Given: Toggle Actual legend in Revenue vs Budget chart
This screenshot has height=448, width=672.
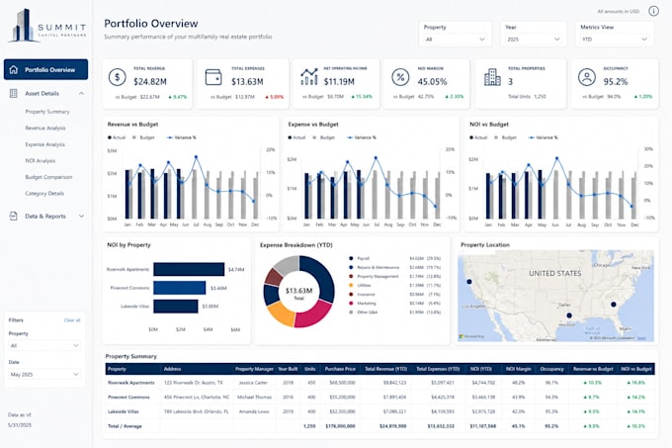Looking at the screenshot, I should coord(117,137).
